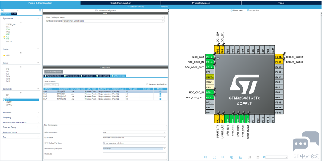Toggle the Modified checkbox in the PA4 row

point(160,91)
